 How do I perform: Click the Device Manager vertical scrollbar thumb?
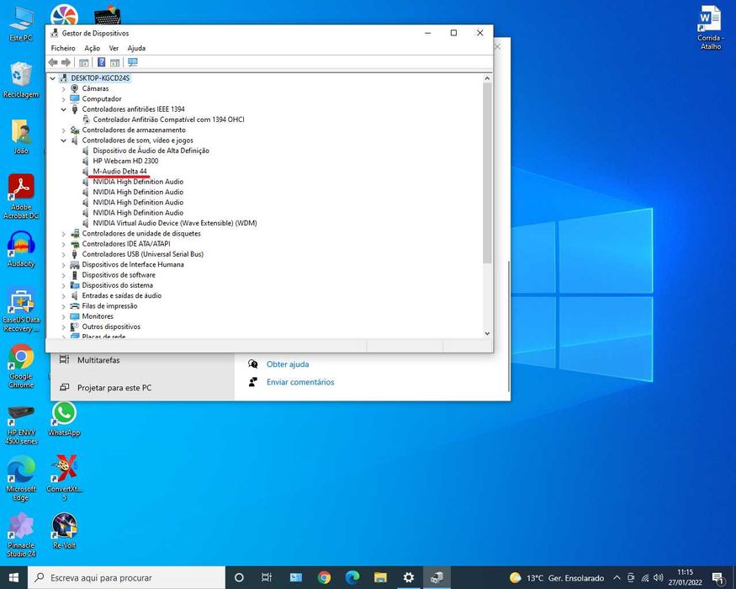[487, 172]
